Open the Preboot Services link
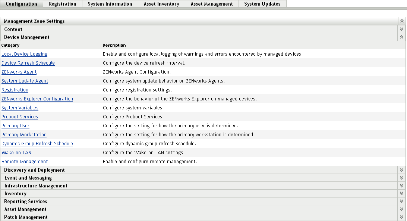 (x=20, y=117)
